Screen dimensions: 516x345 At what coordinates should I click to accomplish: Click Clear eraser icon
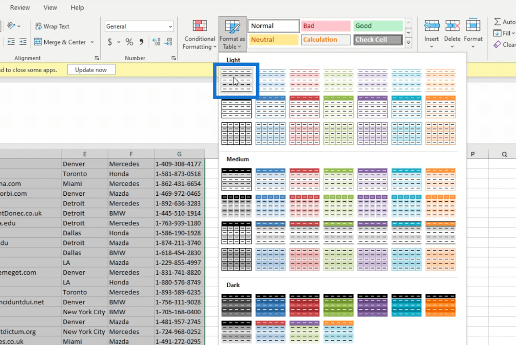click(x=497, y=44)
